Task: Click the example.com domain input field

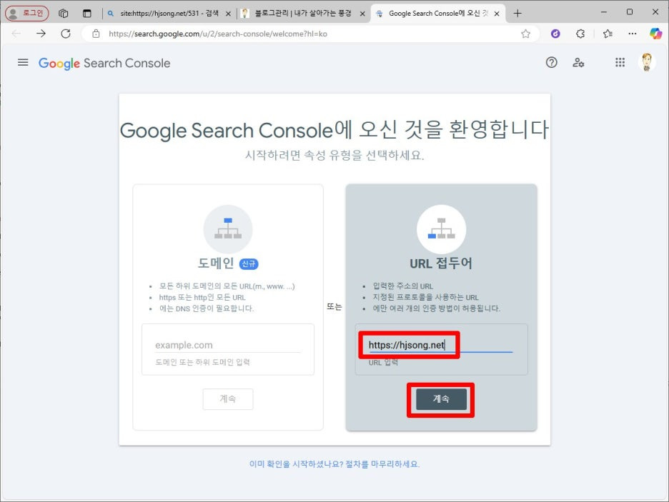Action: click(228, 345)
